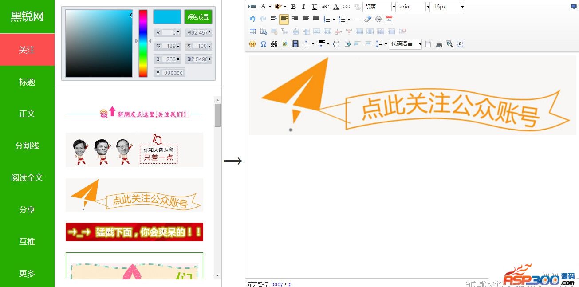Select the 阅读全文 sidebar category
Image resolution: width=579 pixels, height=287 pixels.
(x=27, y=177)
